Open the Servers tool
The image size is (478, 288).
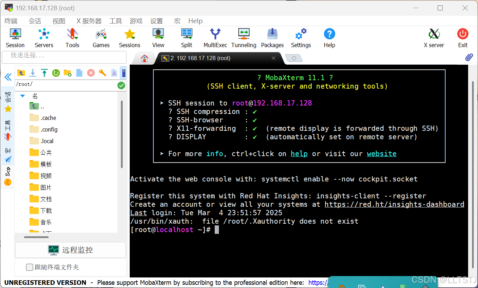[x=44, y=38]
